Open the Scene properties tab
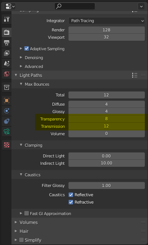The height and width of the screenshot is (245, 148). [7, 64]
